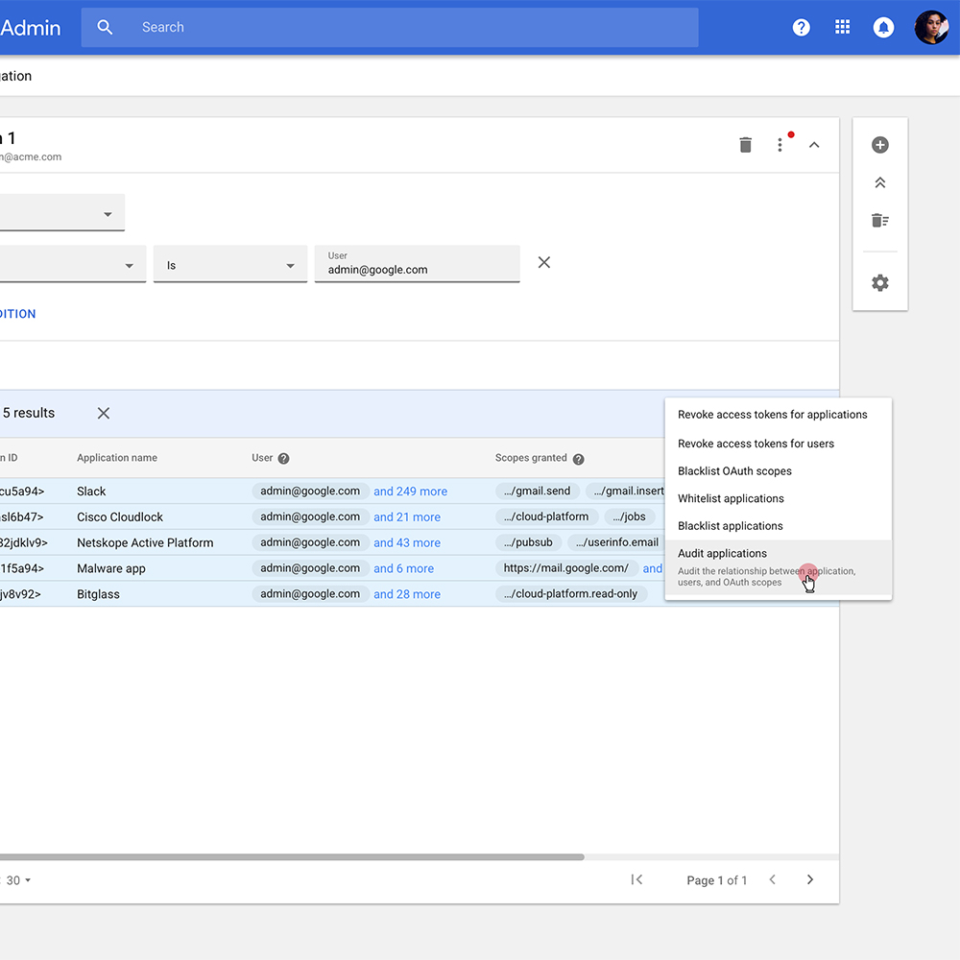This screenshot has height=960, width=960.
Task: Click the .../jobs scope chip
Action: click(629, 516)
